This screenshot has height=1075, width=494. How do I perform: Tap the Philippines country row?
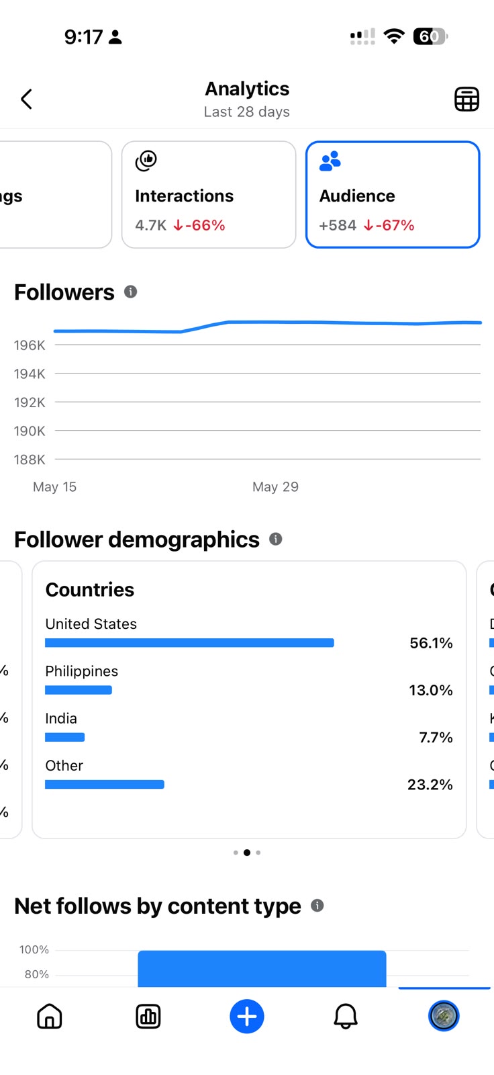(249, 681)
